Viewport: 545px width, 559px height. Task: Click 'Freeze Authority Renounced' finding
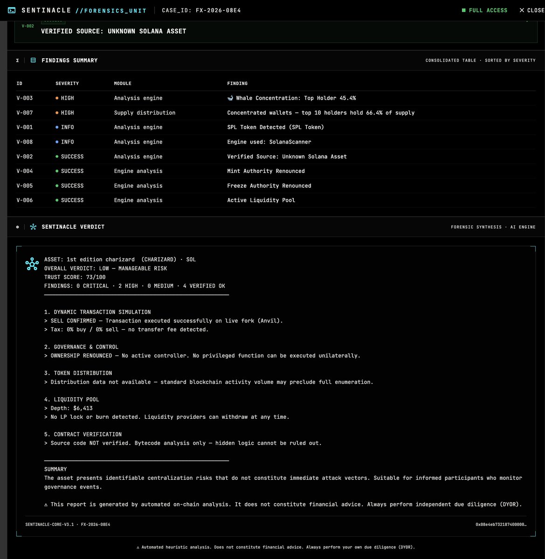click(269, 186)
